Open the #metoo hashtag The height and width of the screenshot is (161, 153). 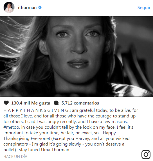[x=11, y=127]
